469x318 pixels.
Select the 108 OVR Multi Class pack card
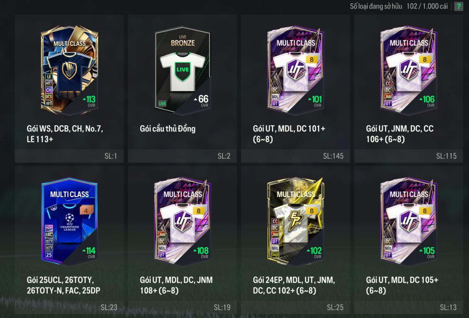point(183,222)
